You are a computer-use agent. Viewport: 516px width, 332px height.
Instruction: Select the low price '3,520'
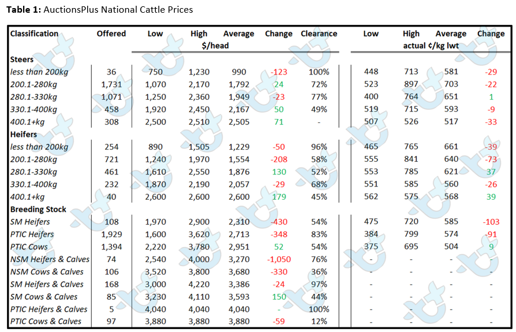coord(155,272)
